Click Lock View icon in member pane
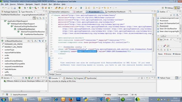This screenshot has width=182, height=102. (28, 41)
